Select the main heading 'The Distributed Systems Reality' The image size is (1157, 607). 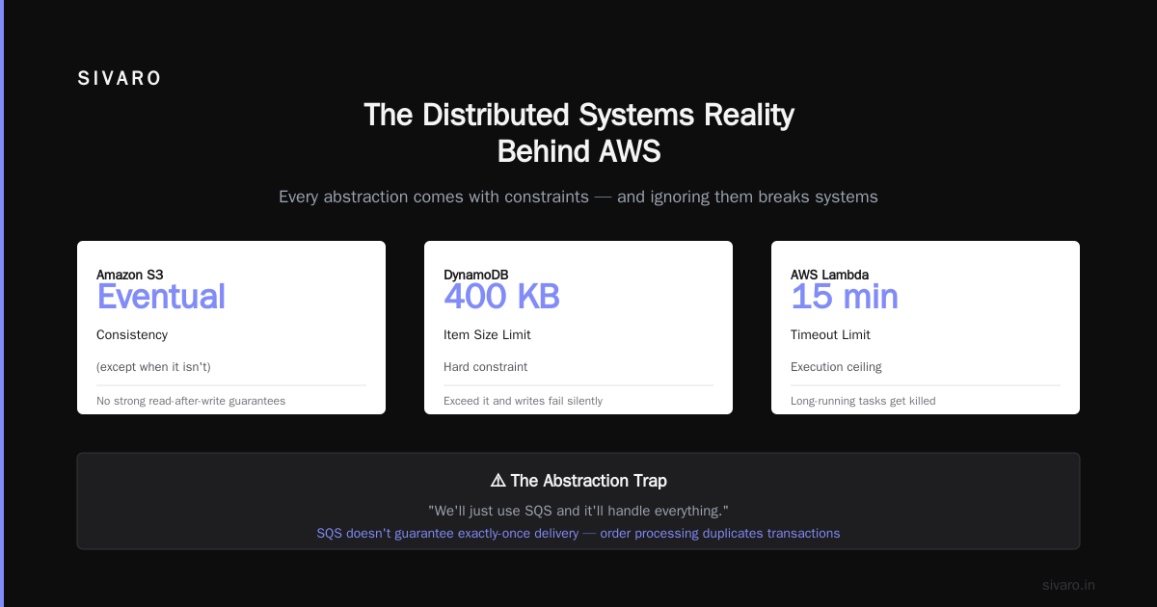click(578, 115)
